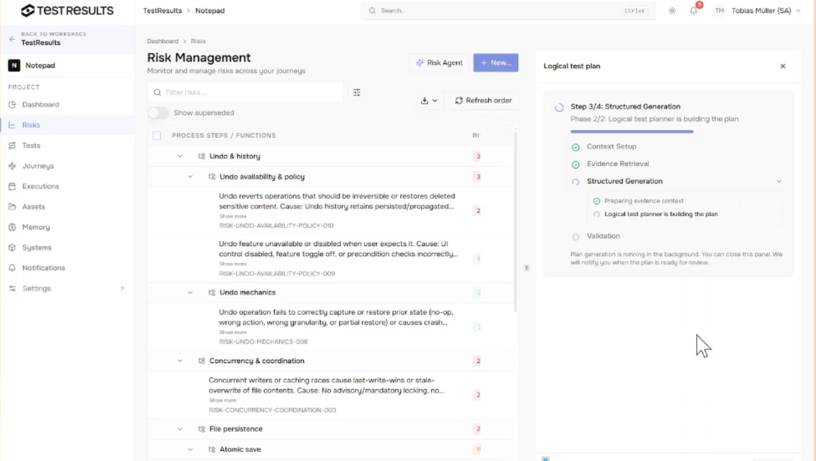Open the filter options sliders icon

pos(357,93)
